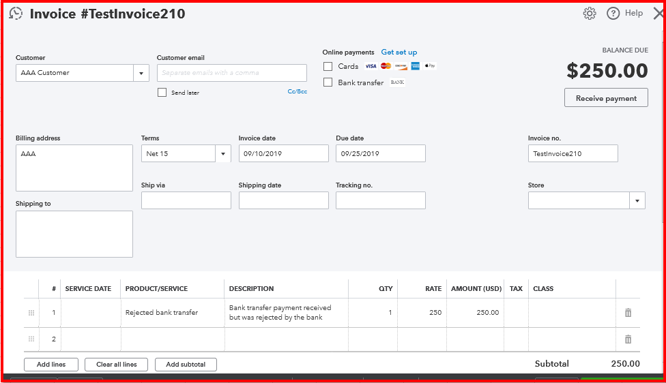Click the Receive payment button
This screenshot has height=383, width=666.
606,98
